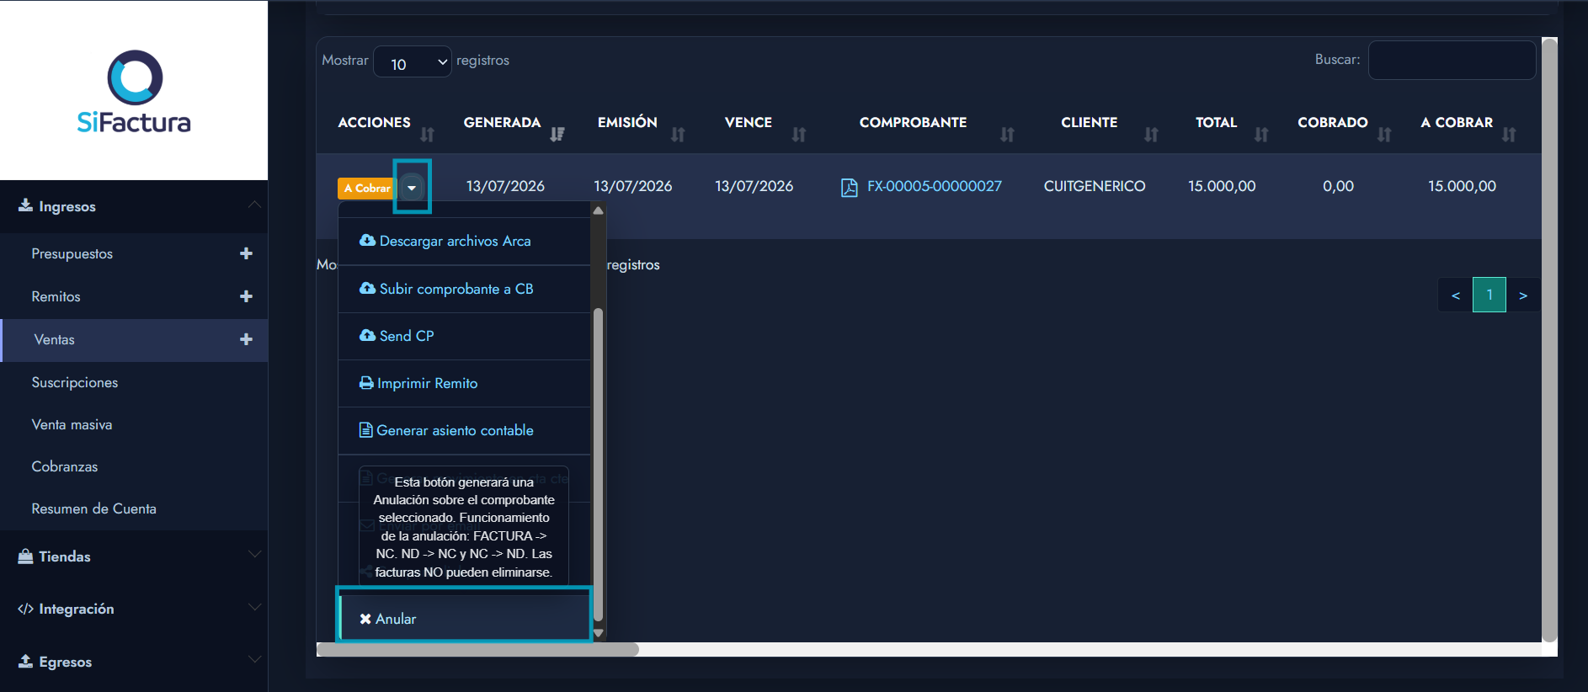
Task: Go to next page with > button
Action: click(1522, 295)
